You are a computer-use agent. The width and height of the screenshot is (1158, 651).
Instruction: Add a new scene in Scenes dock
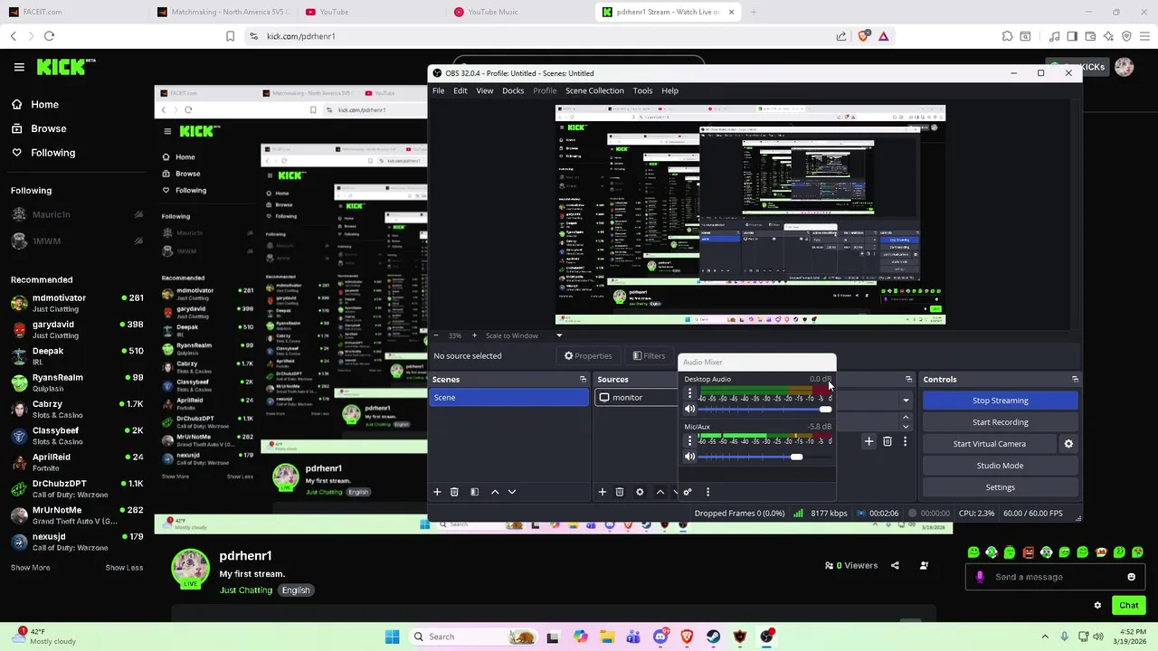pos(437,492)
